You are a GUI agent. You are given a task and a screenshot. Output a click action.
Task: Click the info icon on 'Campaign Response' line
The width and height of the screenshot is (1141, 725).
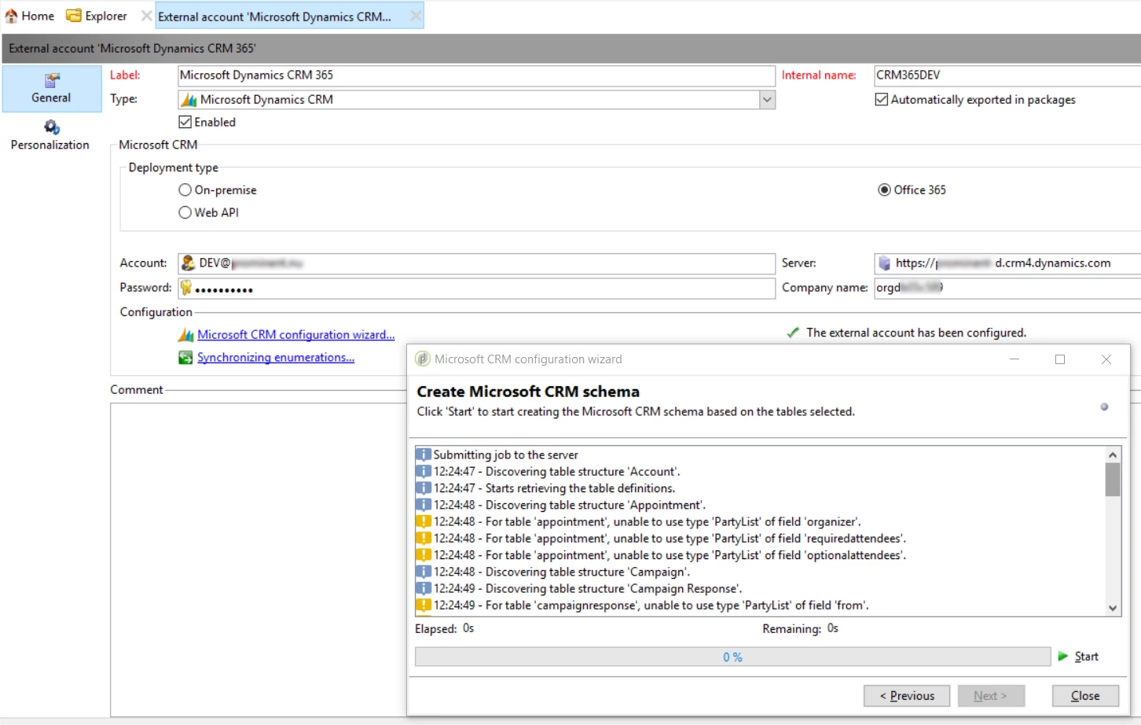point(424,589)
